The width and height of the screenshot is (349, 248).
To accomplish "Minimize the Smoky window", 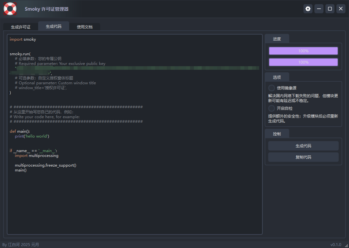I will point(319,9).
